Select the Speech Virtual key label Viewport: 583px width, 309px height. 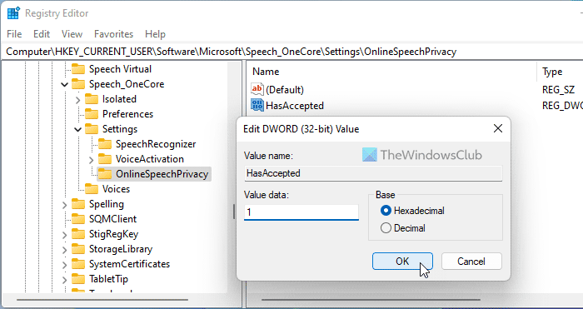[120, 69]
